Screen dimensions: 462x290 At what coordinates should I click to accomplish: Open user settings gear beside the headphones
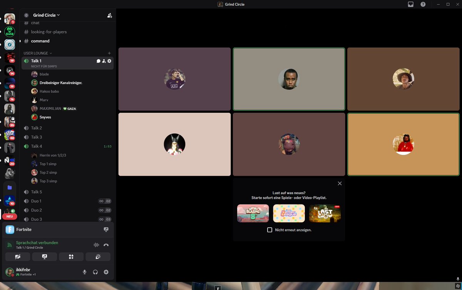(x=106, y=272)
